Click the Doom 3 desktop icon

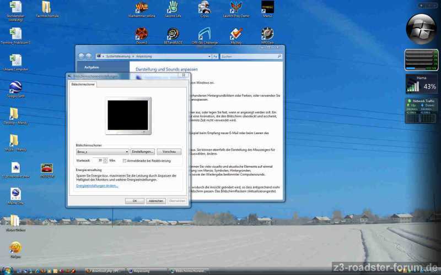(x=142, y=34)
